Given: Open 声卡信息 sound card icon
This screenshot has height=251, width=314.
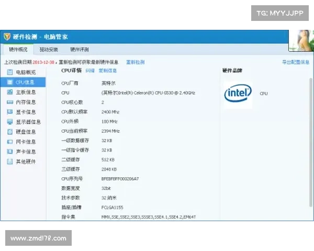Looking at the screenshot, I should (10, 152).
